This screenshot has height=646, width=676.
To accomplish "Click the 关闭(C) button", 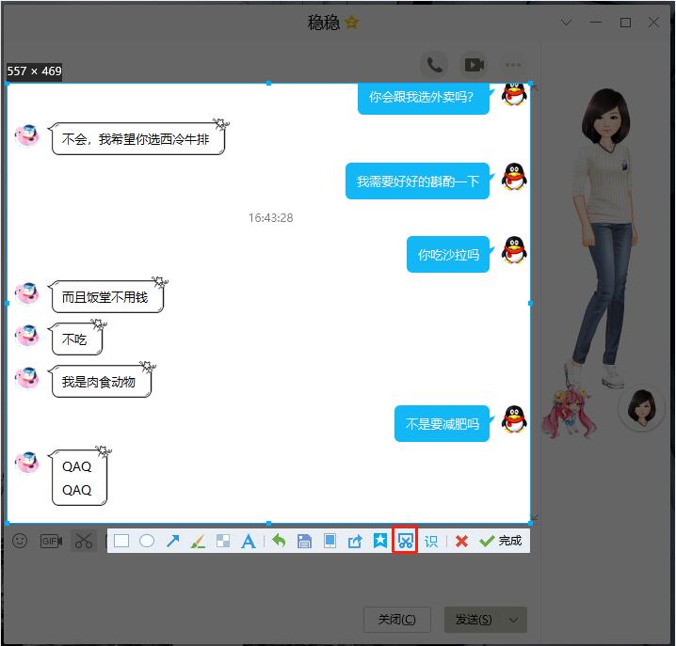I will [397, 620].
